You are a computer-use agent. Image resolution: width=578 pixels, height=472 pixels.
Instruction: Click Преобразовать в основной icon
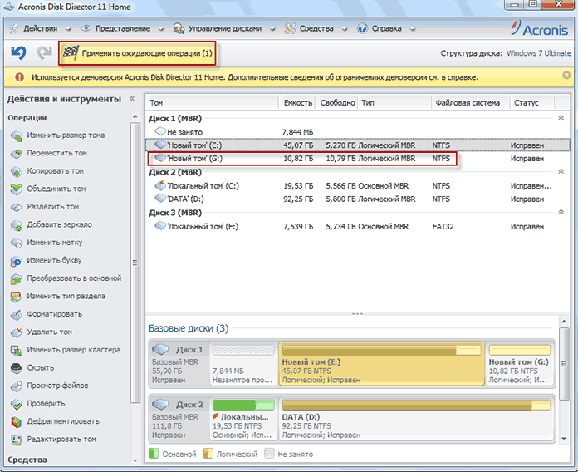[16, 278]
